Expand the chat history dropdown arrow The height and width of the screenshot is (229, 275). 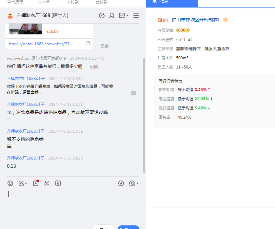click(137, 183)
